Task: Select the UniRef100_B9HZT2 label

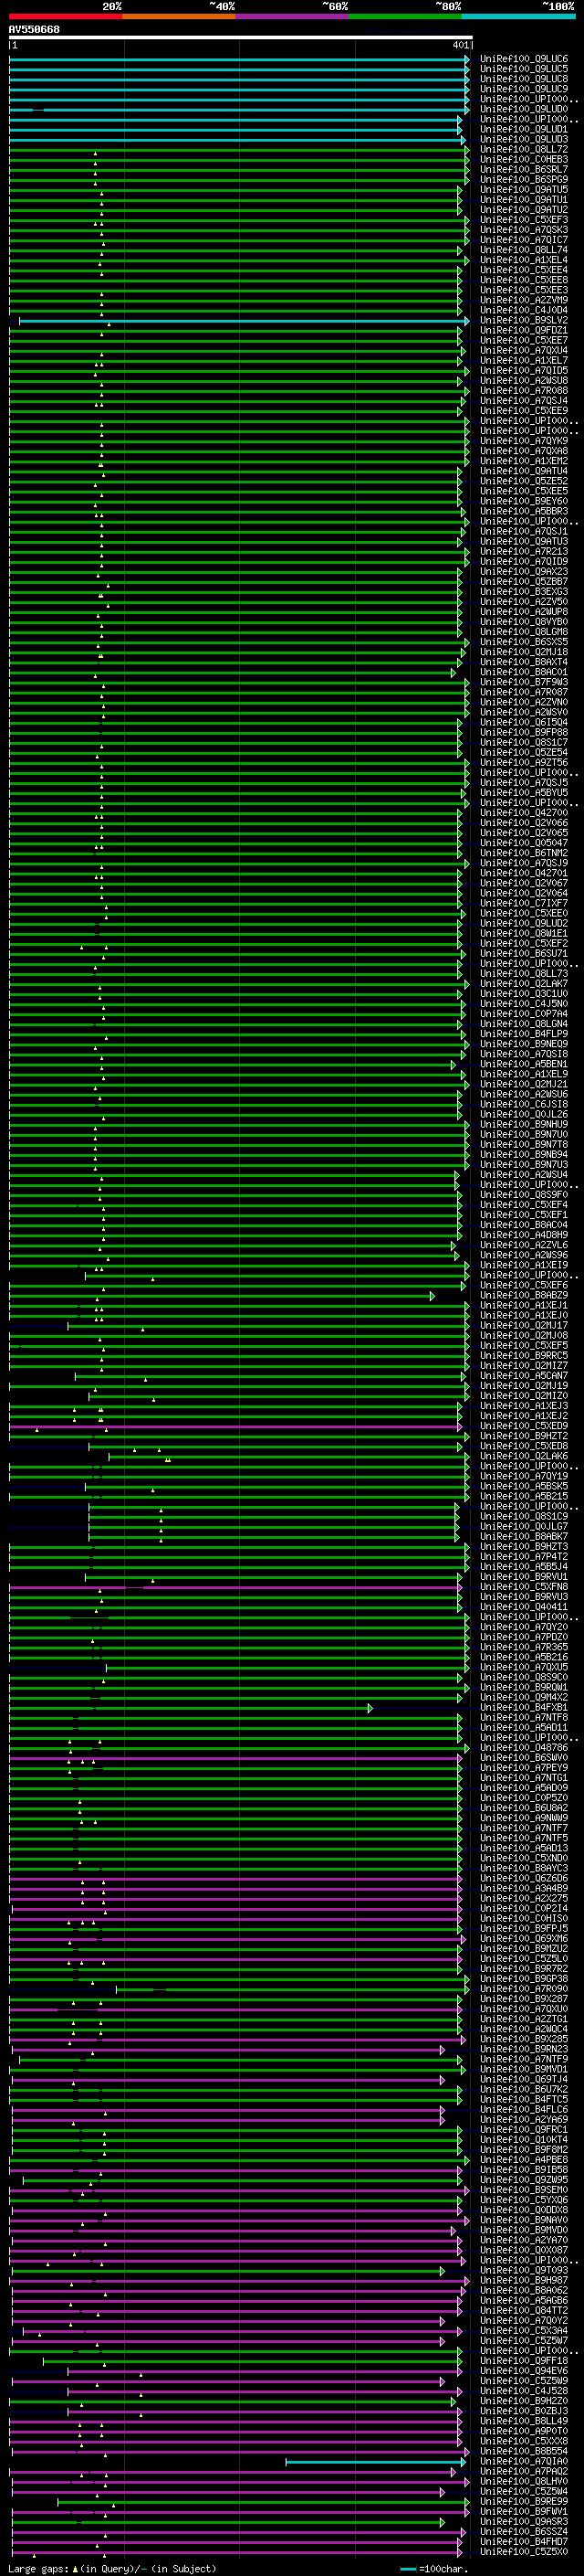Action: pos(524,1436)
